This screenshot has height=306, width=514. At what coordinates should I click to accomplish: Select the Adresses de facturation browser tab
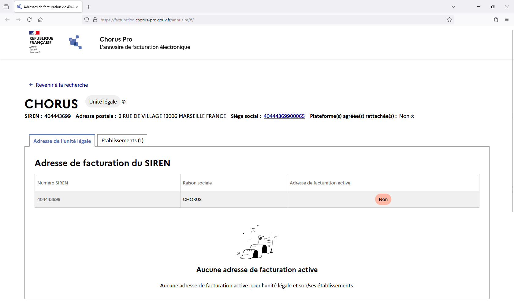[x=48, y=7]
